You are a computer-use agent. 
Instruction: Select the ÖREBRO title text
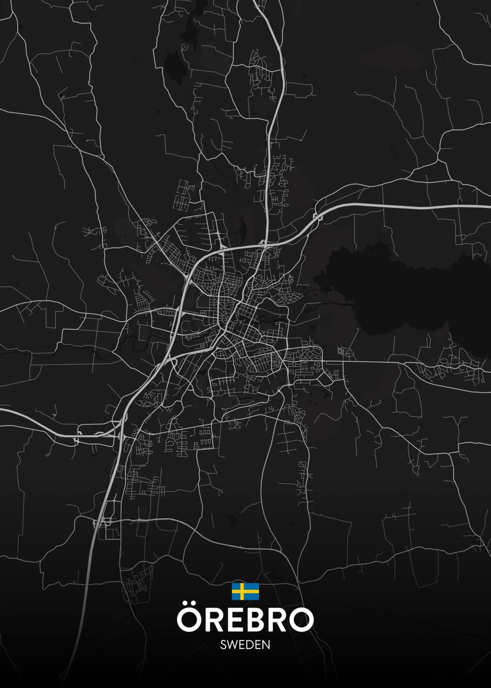[x=245, y=619]
